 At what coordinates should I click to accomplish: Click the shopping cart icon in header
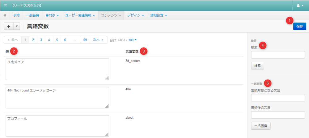click(x=5, y=6)
